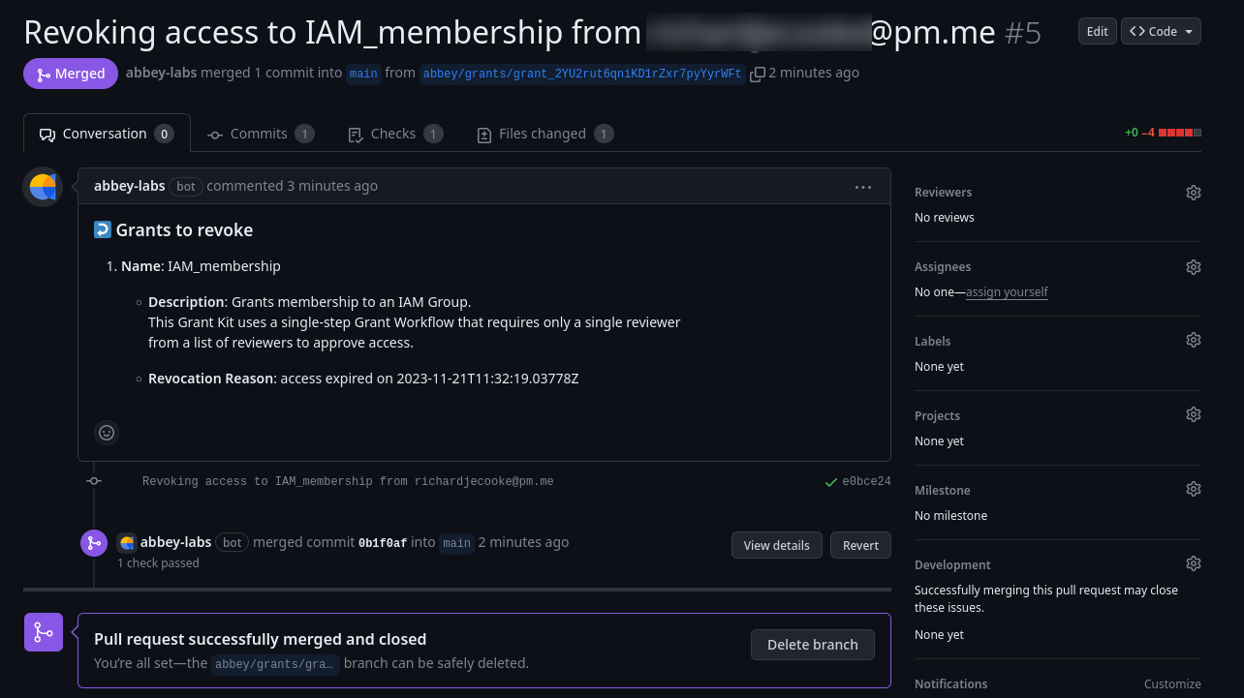This screenshot has width=1244, height=698.
Task: Open abbey-labs author link in comment header
Action: click(130, 186)
